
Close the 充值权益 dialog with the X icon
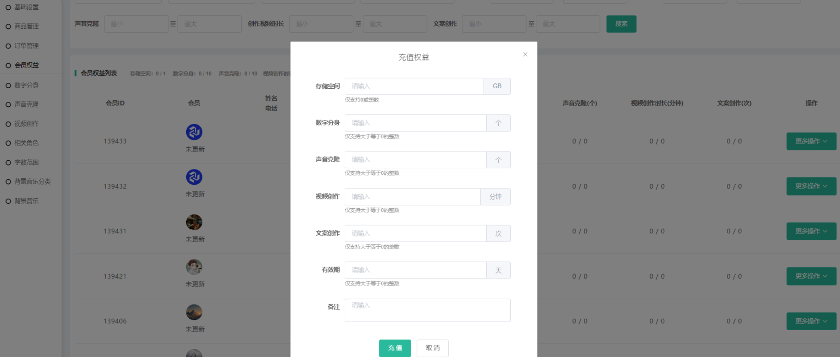coord(525,54)
